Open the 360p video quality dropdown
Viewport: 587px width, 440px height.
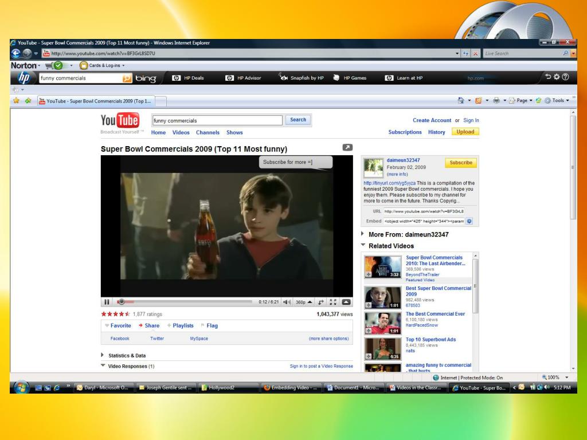304,302
